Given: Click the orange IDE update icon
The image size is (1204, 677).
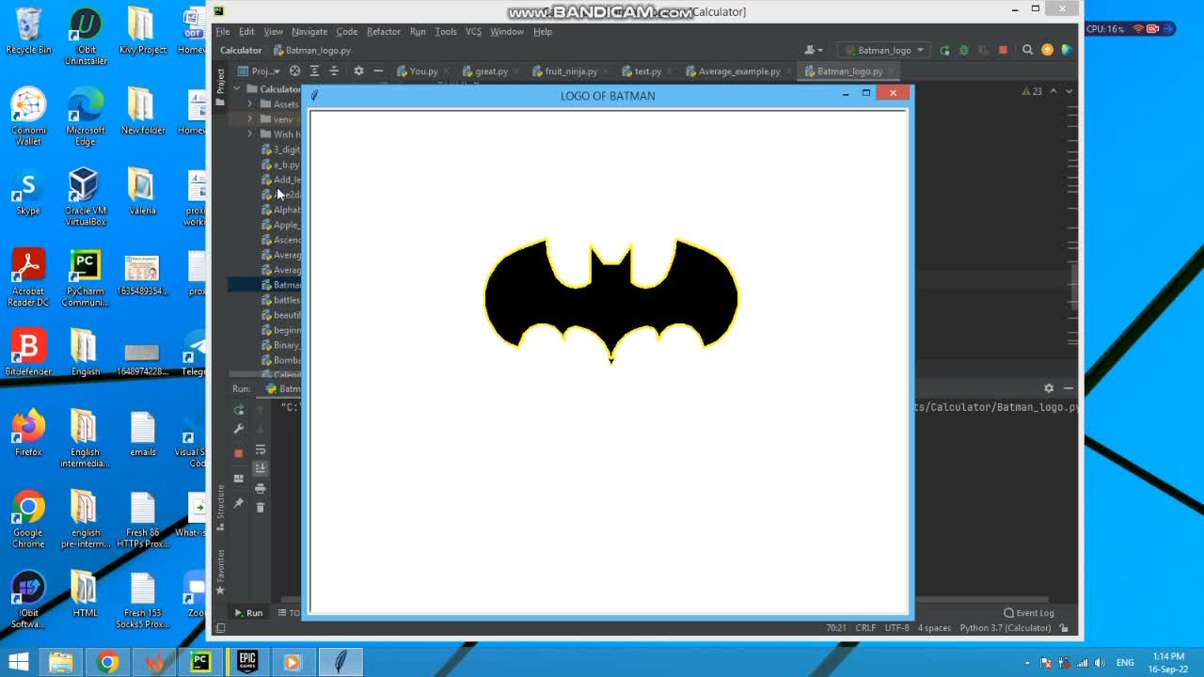Looking at the screenshot, I should click(x=1047, y=50).
